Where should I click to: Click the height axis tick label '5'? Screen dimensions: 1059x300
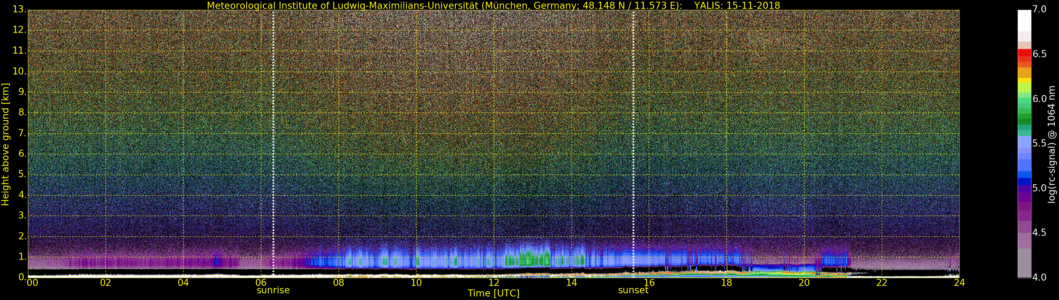[22, 174]
